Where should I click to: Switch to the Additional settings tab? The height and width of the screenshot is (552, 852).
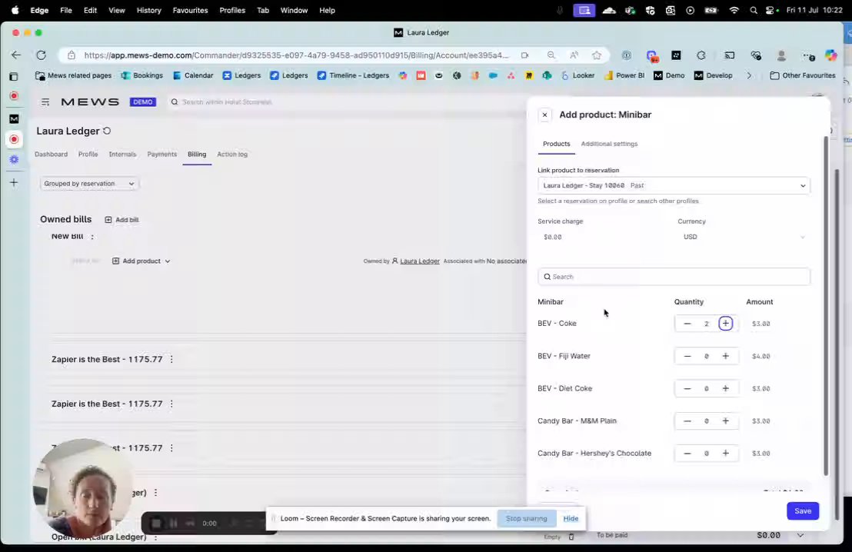click(x=609, y=144)
